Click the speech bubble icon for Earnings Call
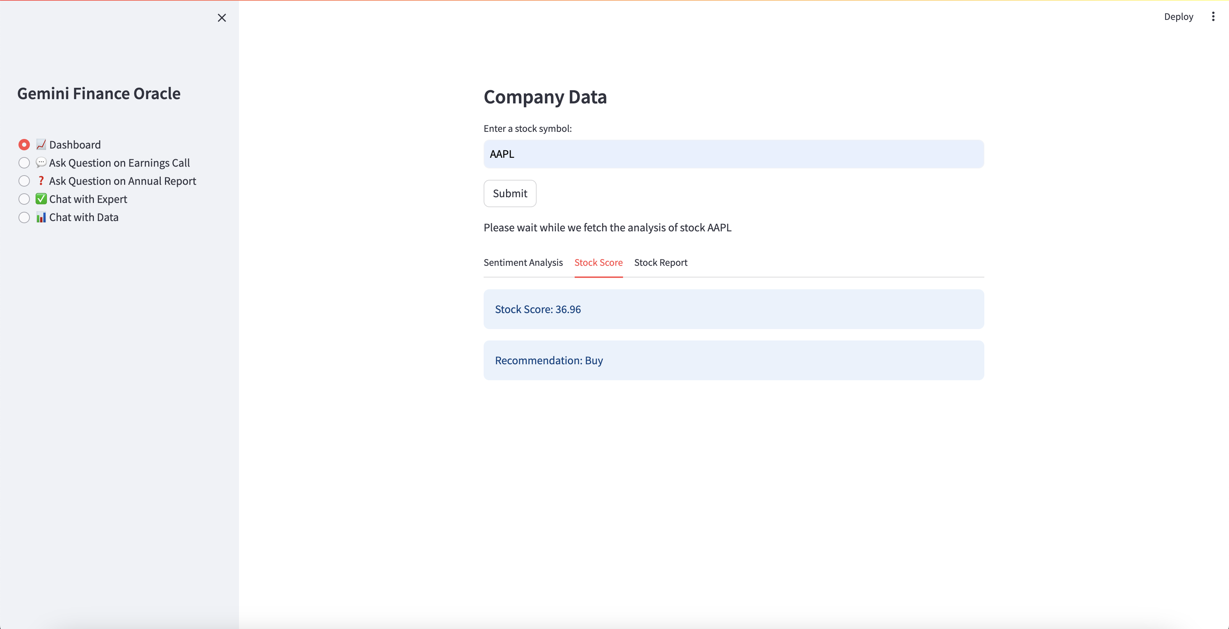 tap(41, 162)
